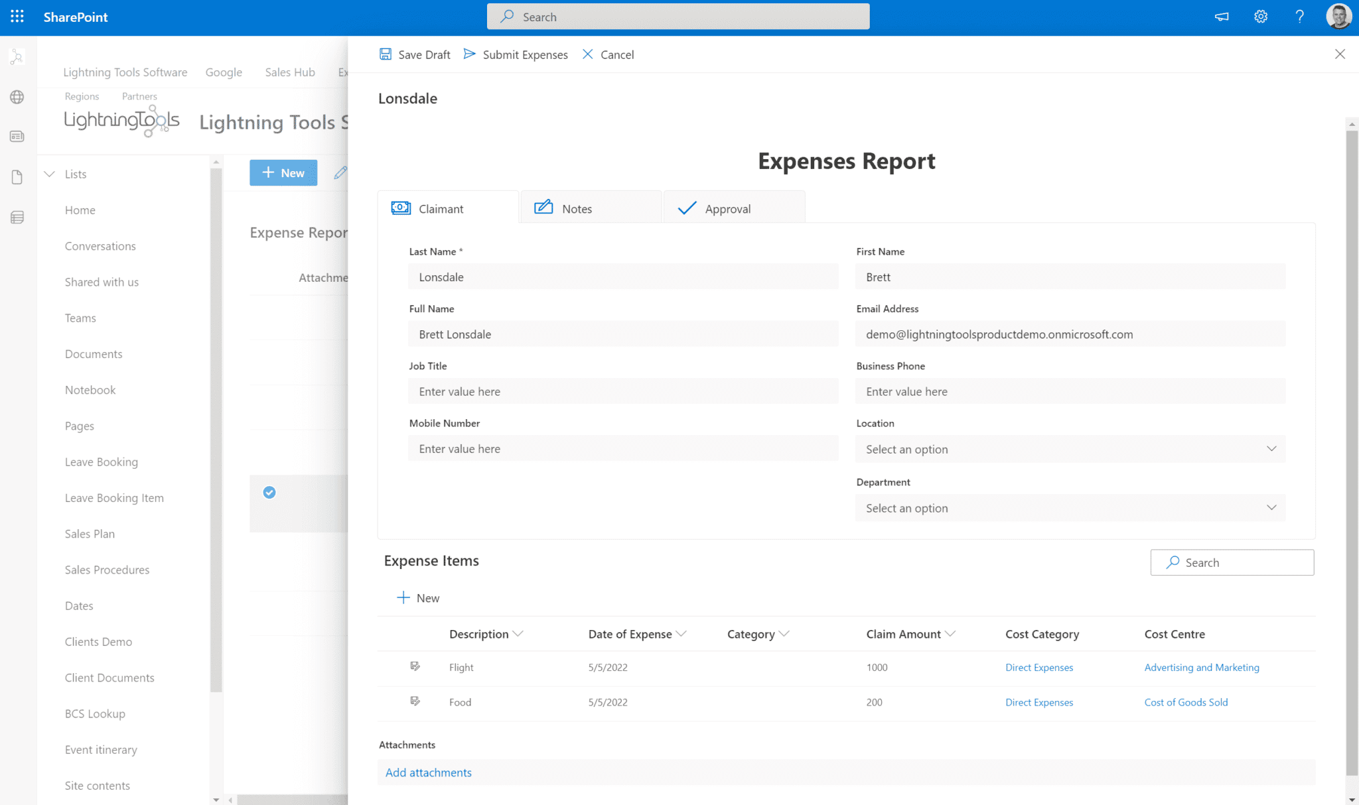Click the Submit Expenses send icon

pyautogui.click(x=470, y=54)
